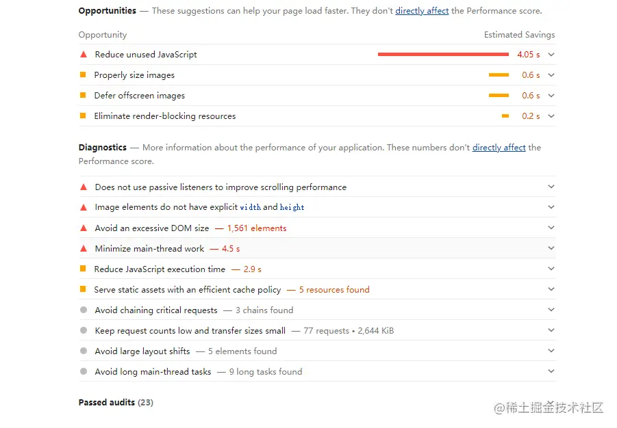
Task: Click the red triangle beside Avoid an excessive DOM size
Action: [x=84, y=228]
